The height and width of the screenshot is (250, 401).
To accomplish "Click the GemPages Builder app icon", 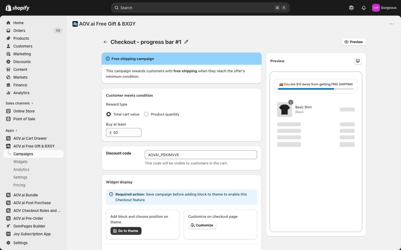I will click(8, 226).
